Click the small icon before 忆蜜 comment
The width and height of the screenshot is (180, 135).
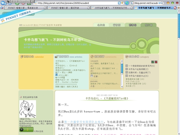pyautogui.click(x=91, y=76)
